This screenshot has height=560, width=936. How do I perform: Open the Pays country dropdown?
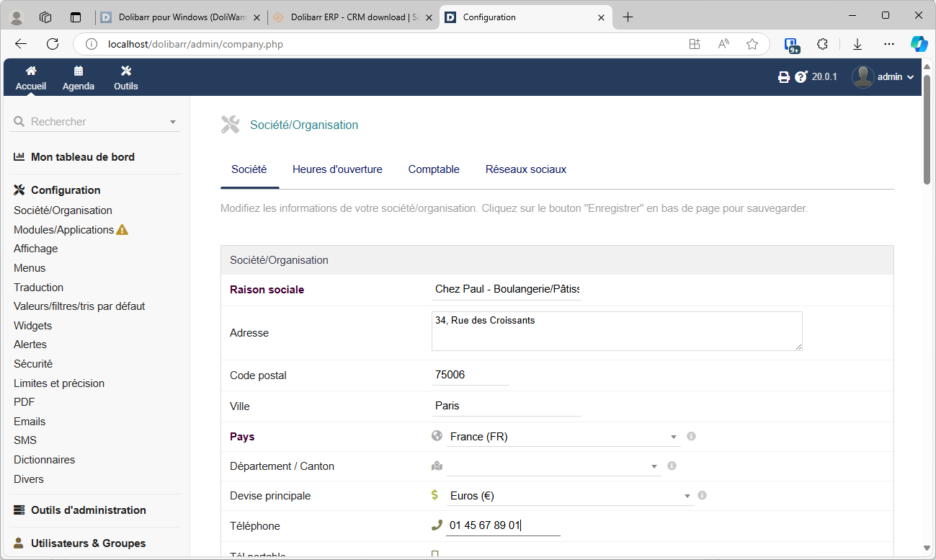tap(562, 437)
